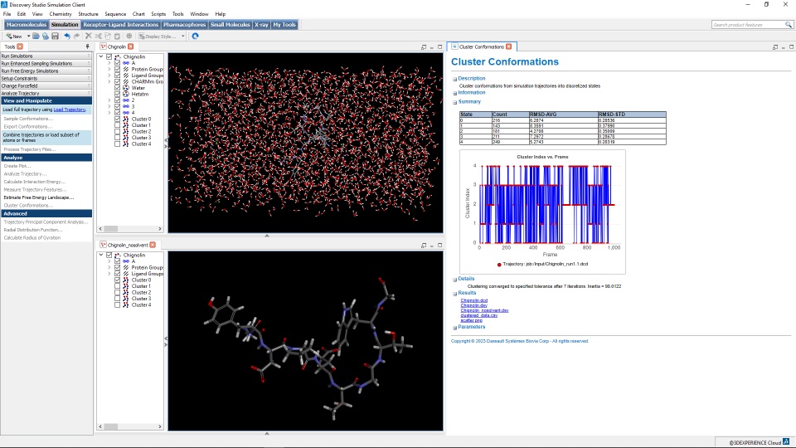Close the Cluster Conformations report tab
Viewport: 796px width, 448px height.
click(x=509, y=46)
